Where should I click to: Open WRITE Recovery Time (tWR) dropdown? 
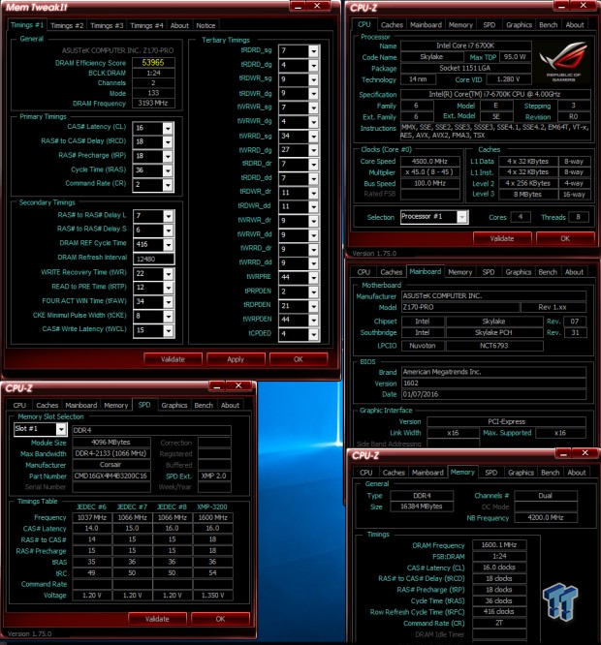point(169,274)
